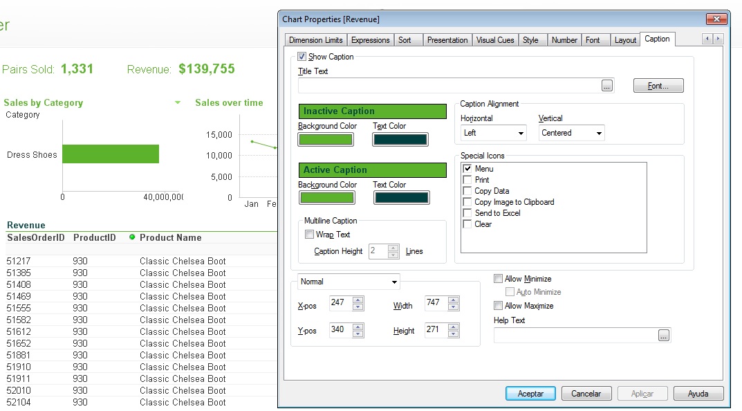Increase Width value with up arrow
Screen dimensions: 742x411
click(x=454, y=300)
